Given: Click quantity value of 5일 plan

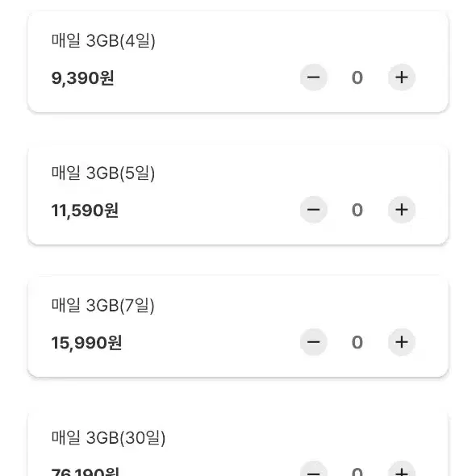Looking at the screenshot, I should [x=357, y=210].
